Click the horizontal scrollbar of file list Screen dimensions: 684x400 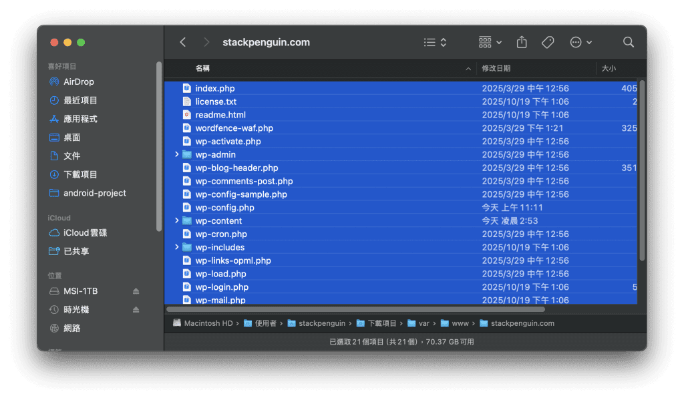tap(355, 309)
